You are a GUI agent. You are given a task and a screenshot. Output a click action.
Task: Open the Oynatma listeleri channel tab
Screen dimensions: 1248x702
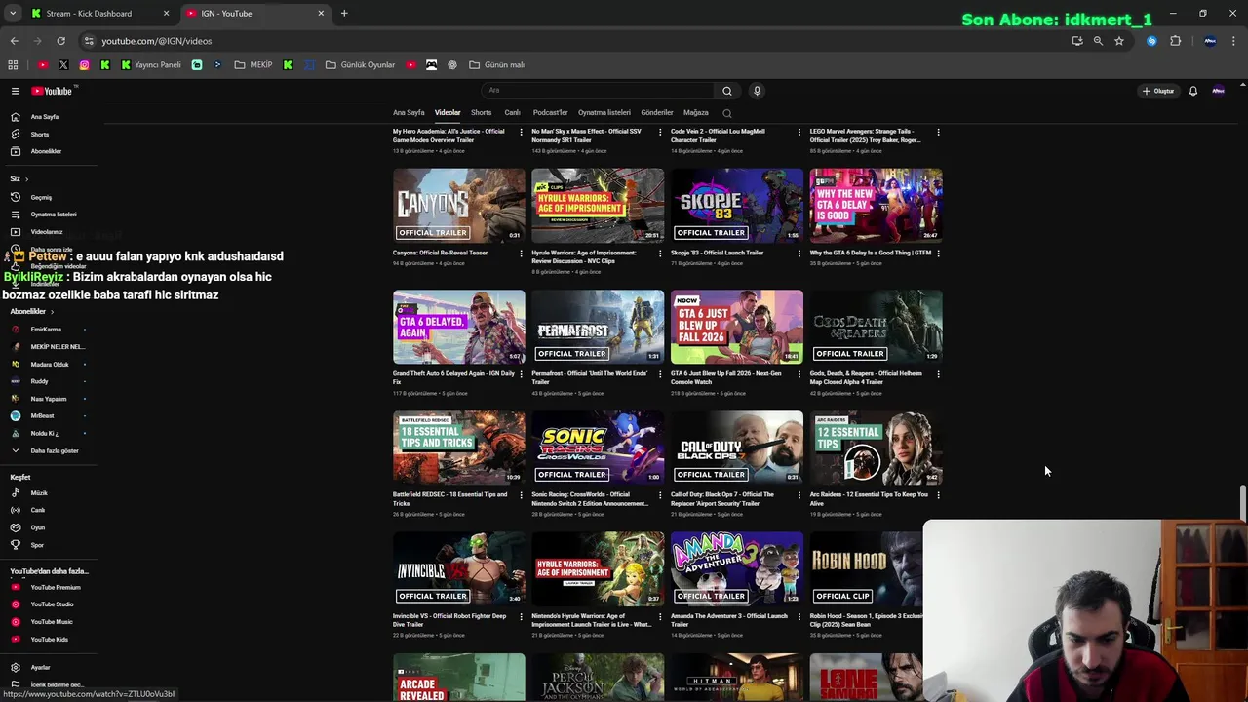(604, 112)
